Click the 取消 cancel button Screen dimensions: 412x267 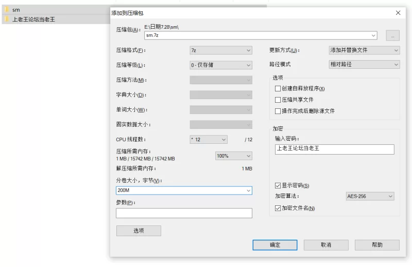326,245
